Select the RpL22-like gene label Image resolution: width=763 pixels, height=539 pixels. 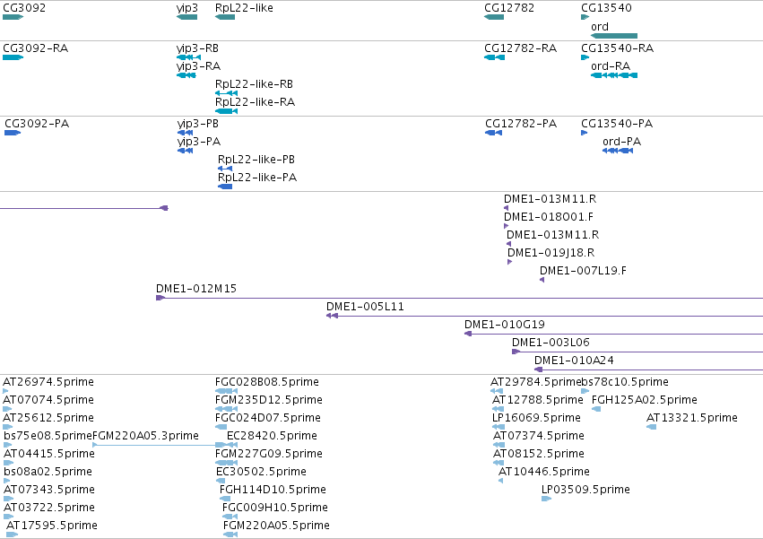click(244, 8)
